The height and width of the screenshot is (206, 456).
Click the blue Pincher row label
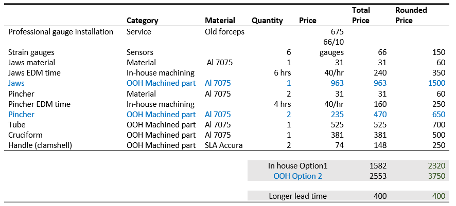pos(22,114)
